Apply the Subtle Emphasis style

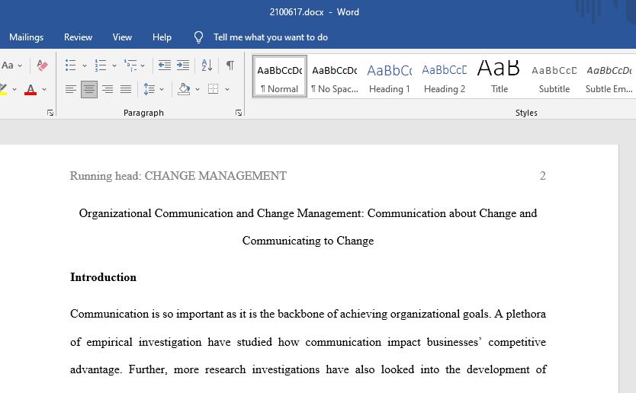[x=609, y=77]
